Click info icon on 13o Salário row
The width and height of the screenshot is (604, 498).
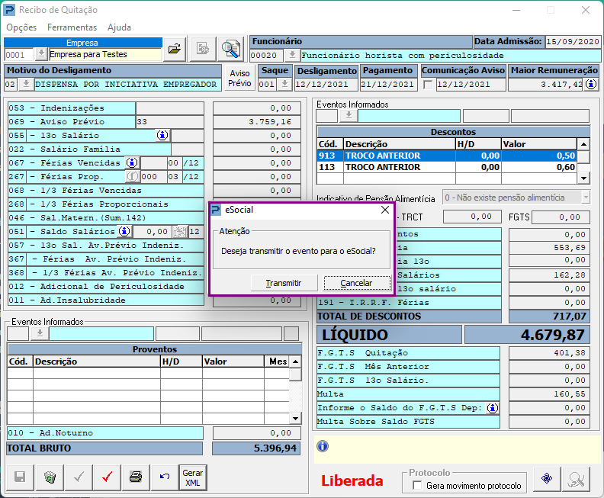point(162,135)
